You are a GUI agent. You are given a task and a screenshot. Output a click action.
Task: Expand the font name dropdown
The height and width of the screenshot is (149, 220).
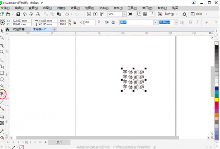[155, 22]
